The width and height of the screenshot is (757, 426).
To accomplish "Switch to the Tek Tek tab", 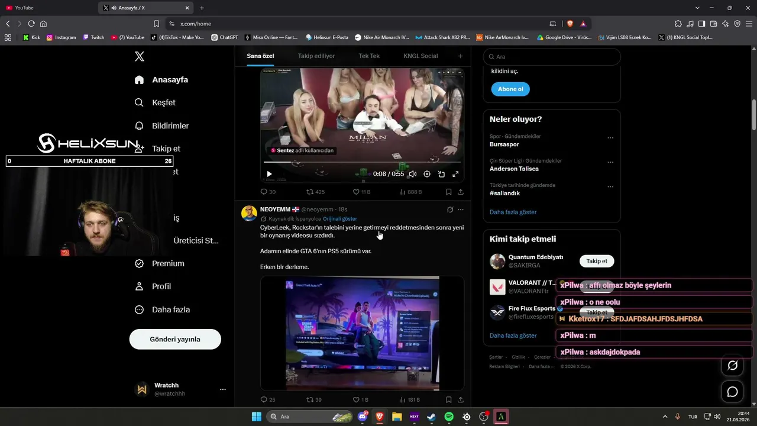I will [x=369, y=56].
